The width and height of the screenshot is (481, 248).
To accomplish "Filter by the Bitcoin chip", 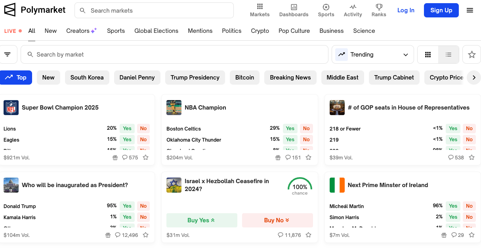I will tap(244, 78).
